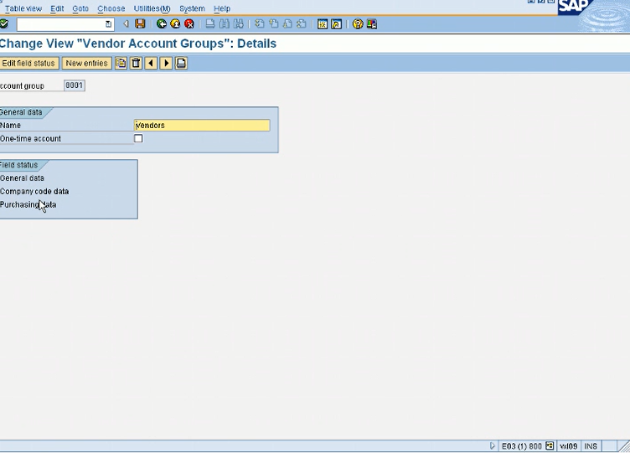This screenshot has width=630, height=453.
Task: Toggle the One-time account checkbox
Action: [x=138, y=138]
